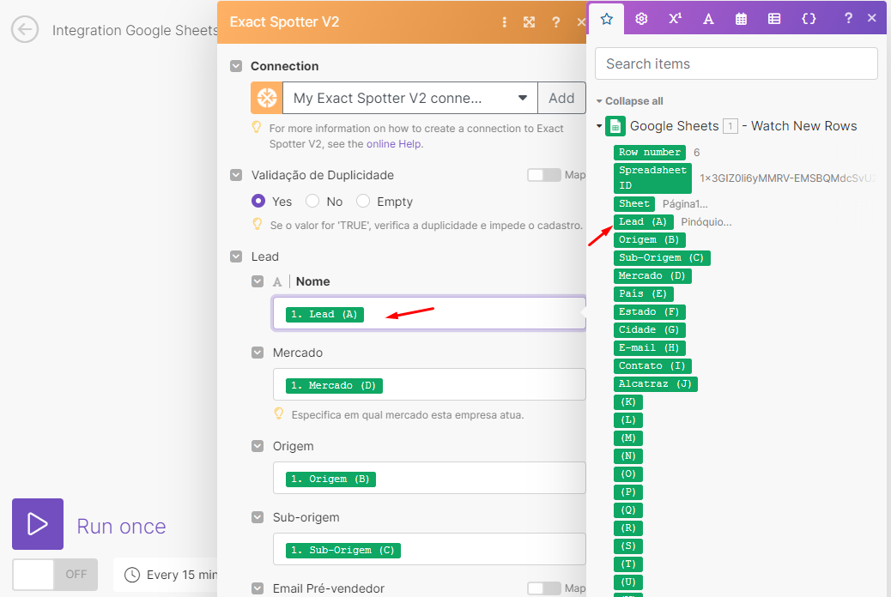The height and width of the screenshot is (597, 891).
Task: Expand the Exact Spotter V2 dialog to fullscreen
Action: 529,22
